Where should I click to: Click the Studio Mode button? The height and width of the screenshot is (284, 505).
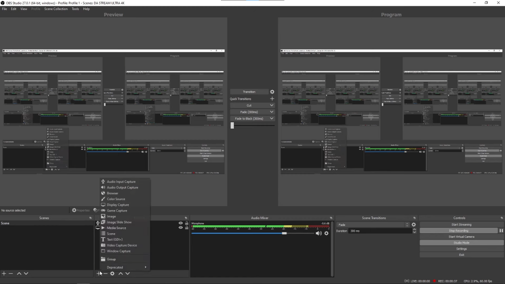461,243
